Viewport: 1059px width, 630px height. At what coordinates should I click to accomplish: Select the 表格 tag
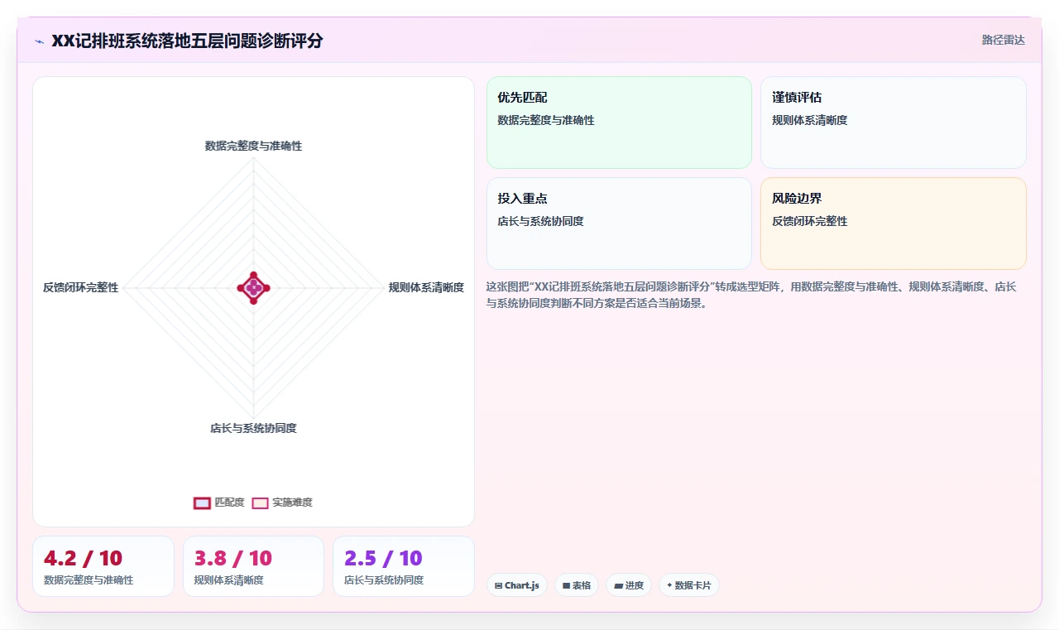point(577,585)
